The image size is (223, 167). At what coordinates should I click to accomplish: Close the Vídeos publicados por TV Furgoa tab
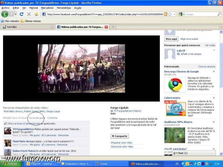[x=106, y=27]
